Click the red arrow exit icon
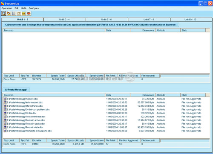Image resolution: width=213 pixels, height=154 pixels. pyautogui.click(x=29, y=14)
